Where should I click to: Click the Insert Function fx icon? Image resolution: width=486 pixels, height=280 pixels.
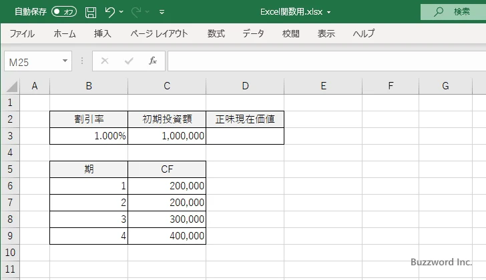152,61
